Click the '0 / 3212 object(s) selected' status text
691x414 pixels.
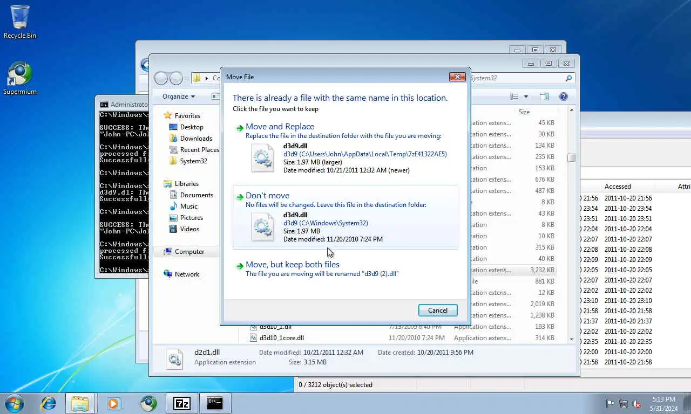[x=336, y=385]
